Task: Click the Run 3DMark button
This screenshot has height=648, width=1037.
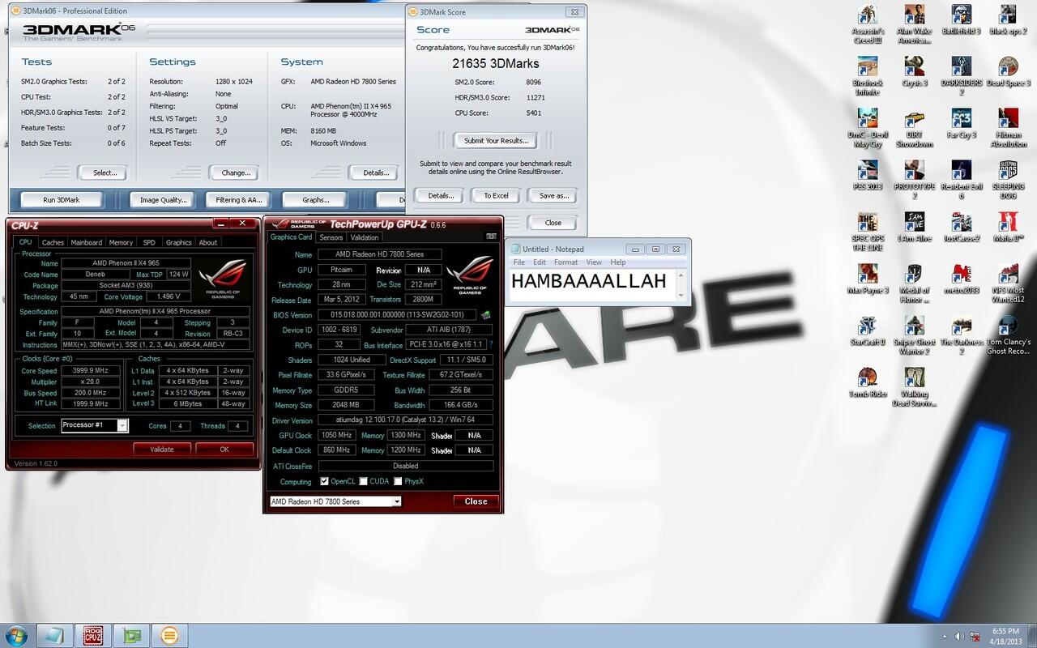Action: 62,199
